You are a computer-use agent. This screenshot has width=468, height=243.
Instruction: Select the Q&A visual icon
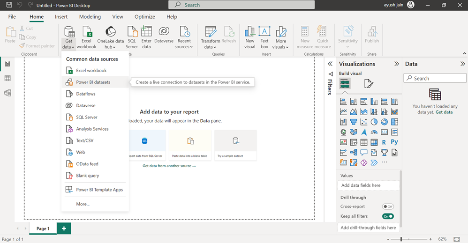click(364, 153)
